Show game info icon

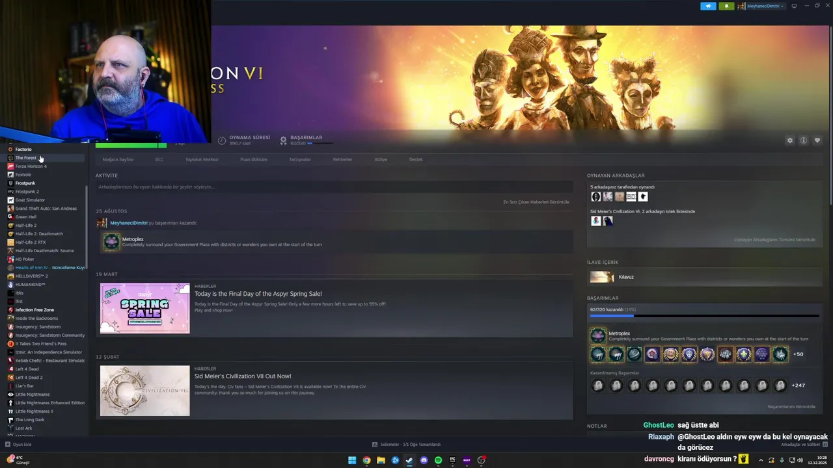804,140
